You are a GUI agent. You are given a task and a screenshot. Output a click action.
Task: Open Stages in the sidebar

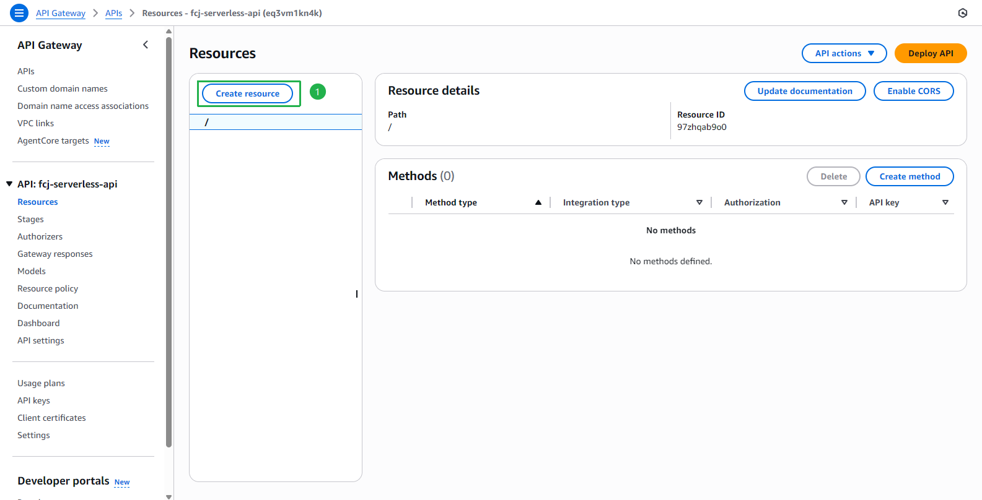click(31, 219)
